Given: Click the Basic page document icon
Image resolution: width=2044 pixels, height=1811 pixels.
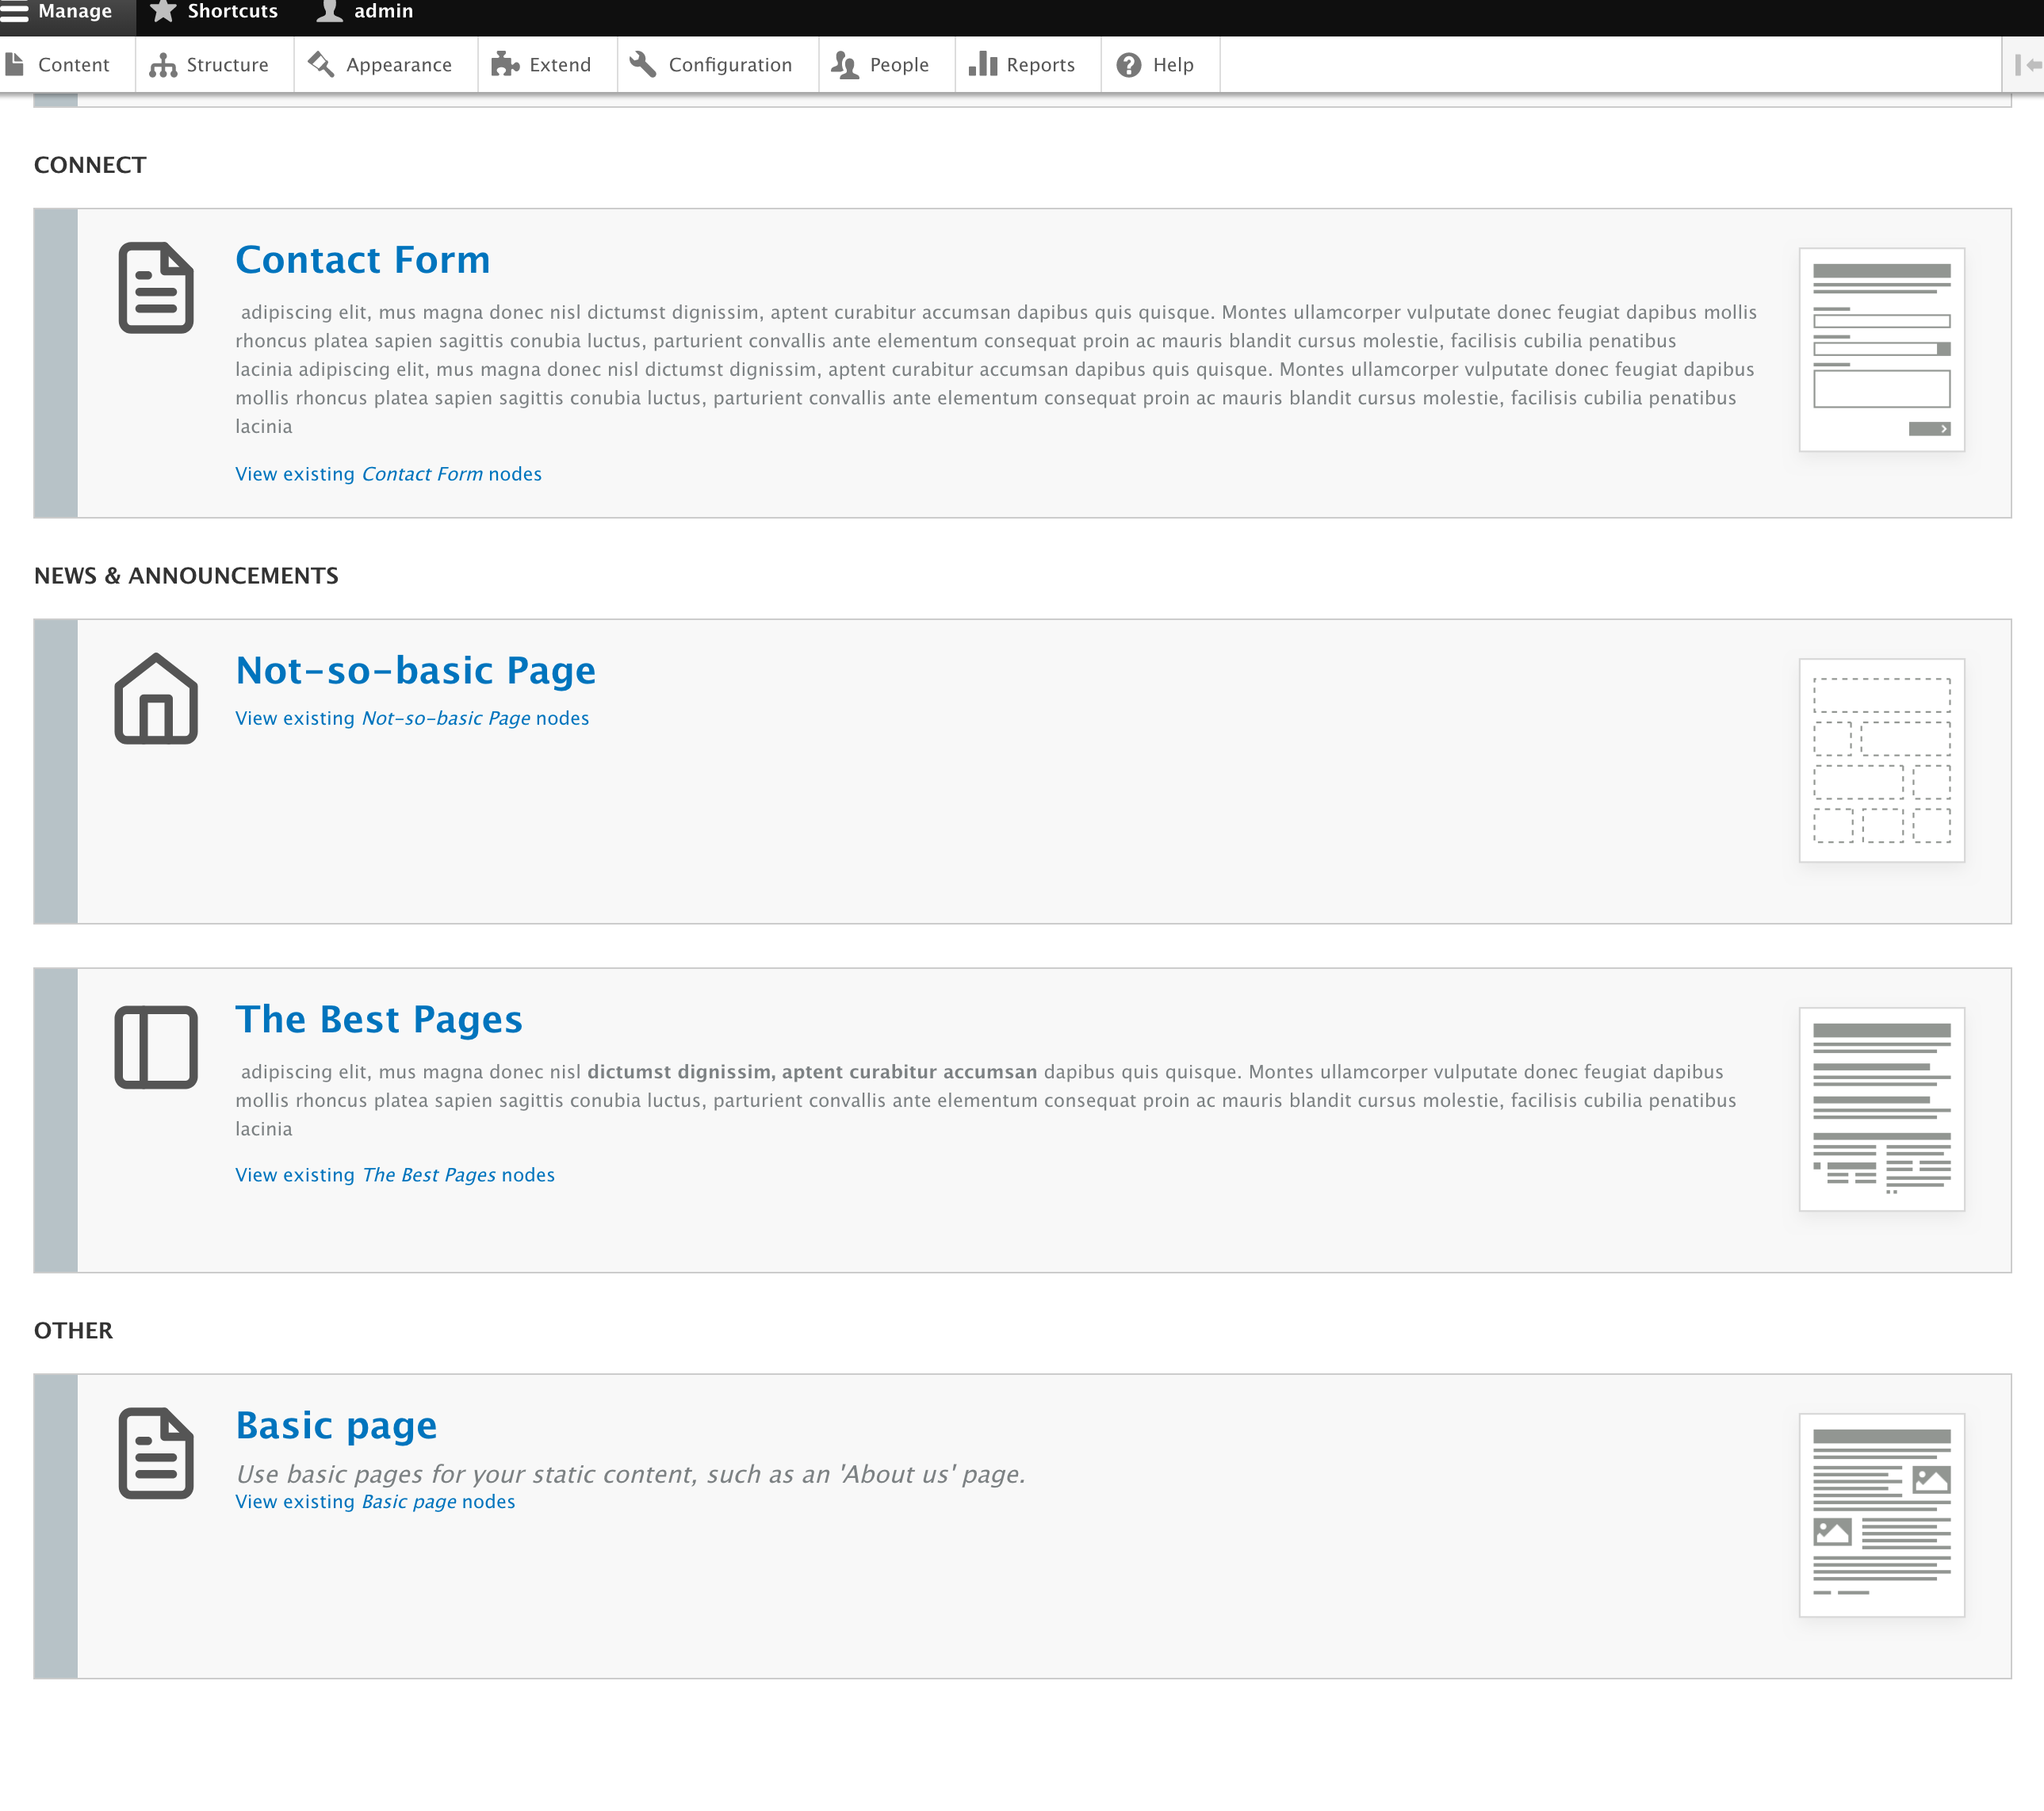Looking at the screenshot, I should click(x=156, y=1453).
